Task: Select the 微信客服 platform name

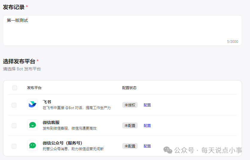Action: [x=51, y=122]
